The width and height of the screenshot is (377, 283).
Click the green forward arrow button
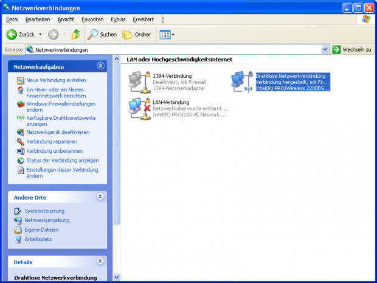(53, 35)
